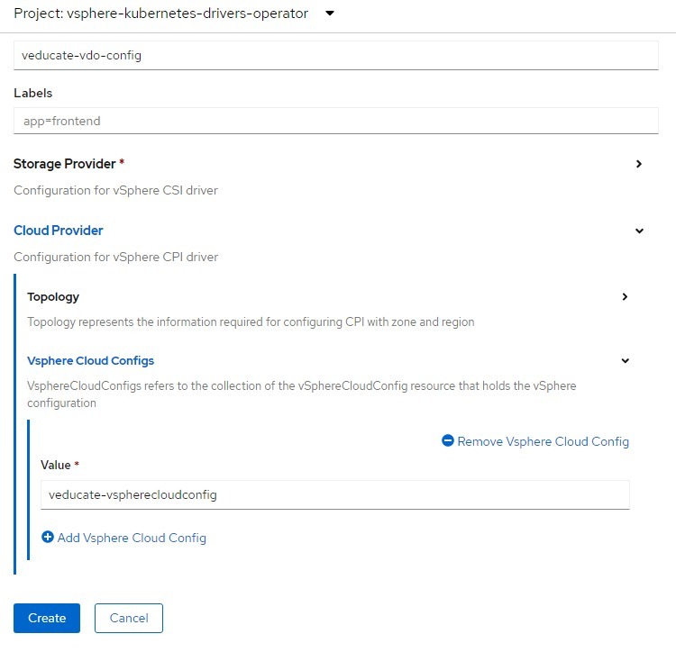676x652 pixels.
Task: Open the Project selector dropdown arrow
Action: tap(330, 14)
